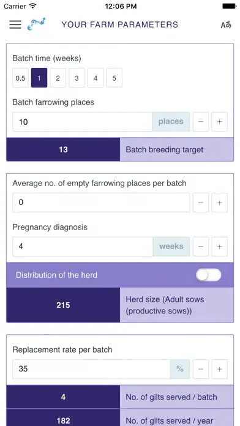This screenshot has width=240, height=426.
Task: Choose the 4 weeks batch time option
Action: point(96,78)
